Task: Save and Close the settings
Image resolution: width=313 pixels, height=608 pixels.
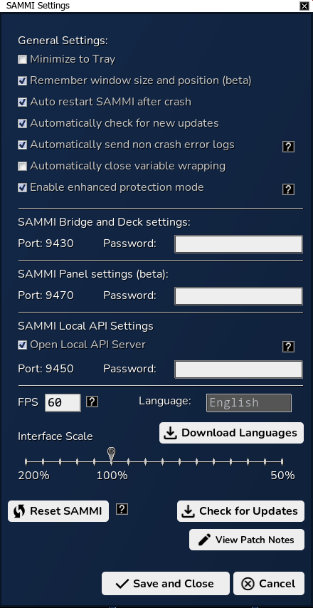Action: 166,584
